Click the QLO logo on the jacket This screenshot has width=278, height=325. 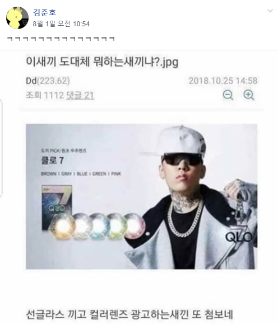[x=239, y=237]
